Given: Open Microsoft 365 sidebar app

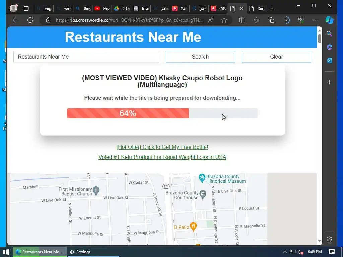Looking at the screenshot, I should click(330, 47).
